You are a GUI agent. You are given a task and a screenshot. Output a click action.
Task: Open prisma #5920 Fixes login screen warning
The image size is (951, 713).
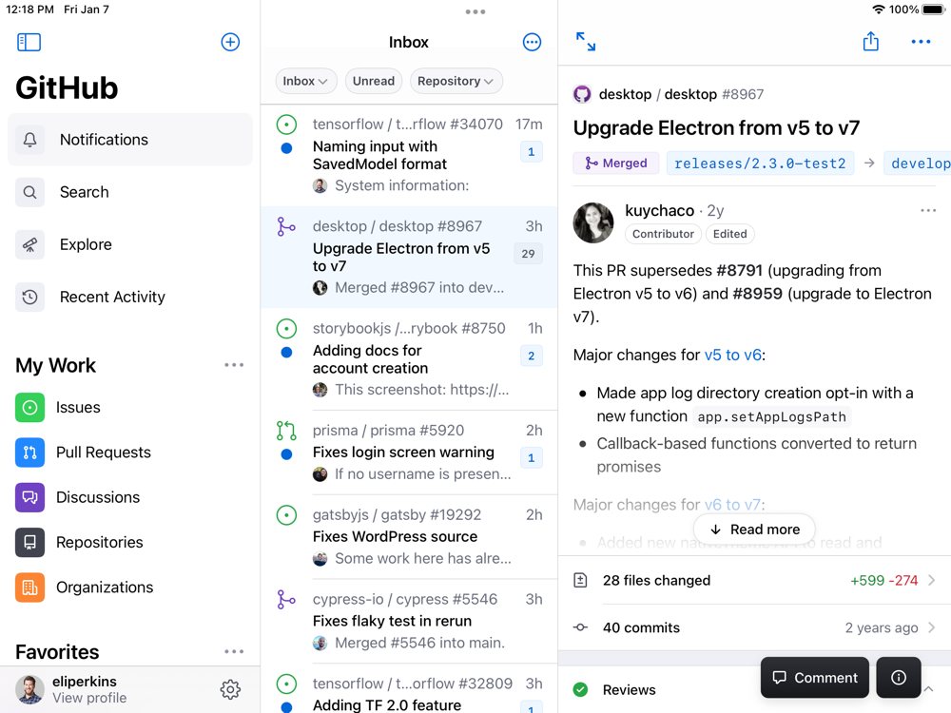pyautogui.click(x=409, y=453)
